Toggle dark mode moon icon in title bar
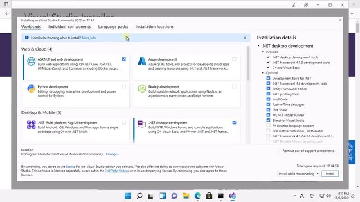Viewport: 360px width, 202px height. coord(294,5)
